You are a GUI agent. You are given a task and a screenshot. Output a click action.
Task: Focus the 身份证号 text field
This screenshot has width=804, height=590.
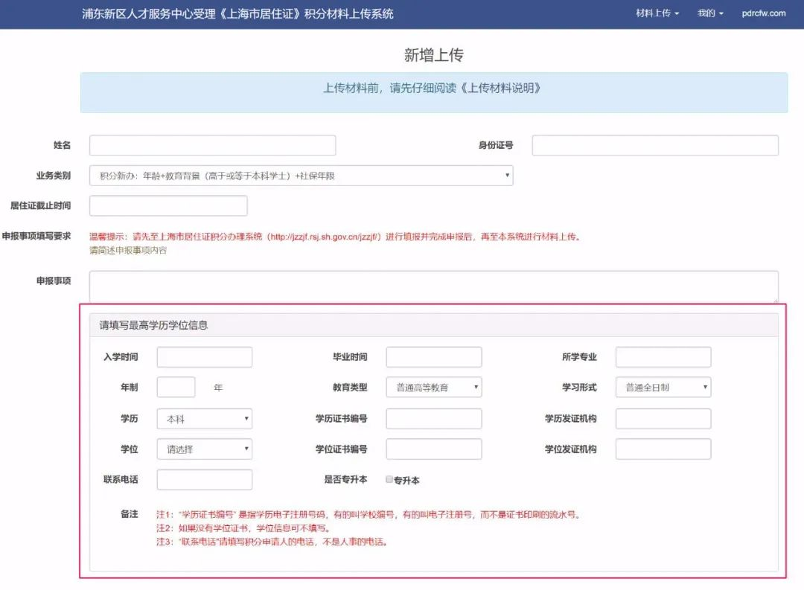(654, 145)
